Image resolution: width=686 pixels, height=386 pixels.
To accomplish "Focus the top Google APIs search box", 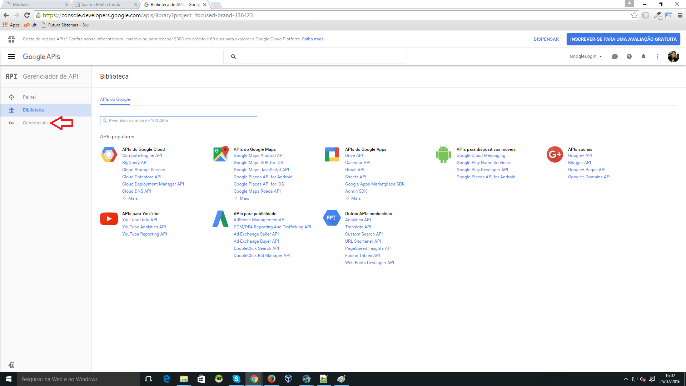I will tap(315, 56).
